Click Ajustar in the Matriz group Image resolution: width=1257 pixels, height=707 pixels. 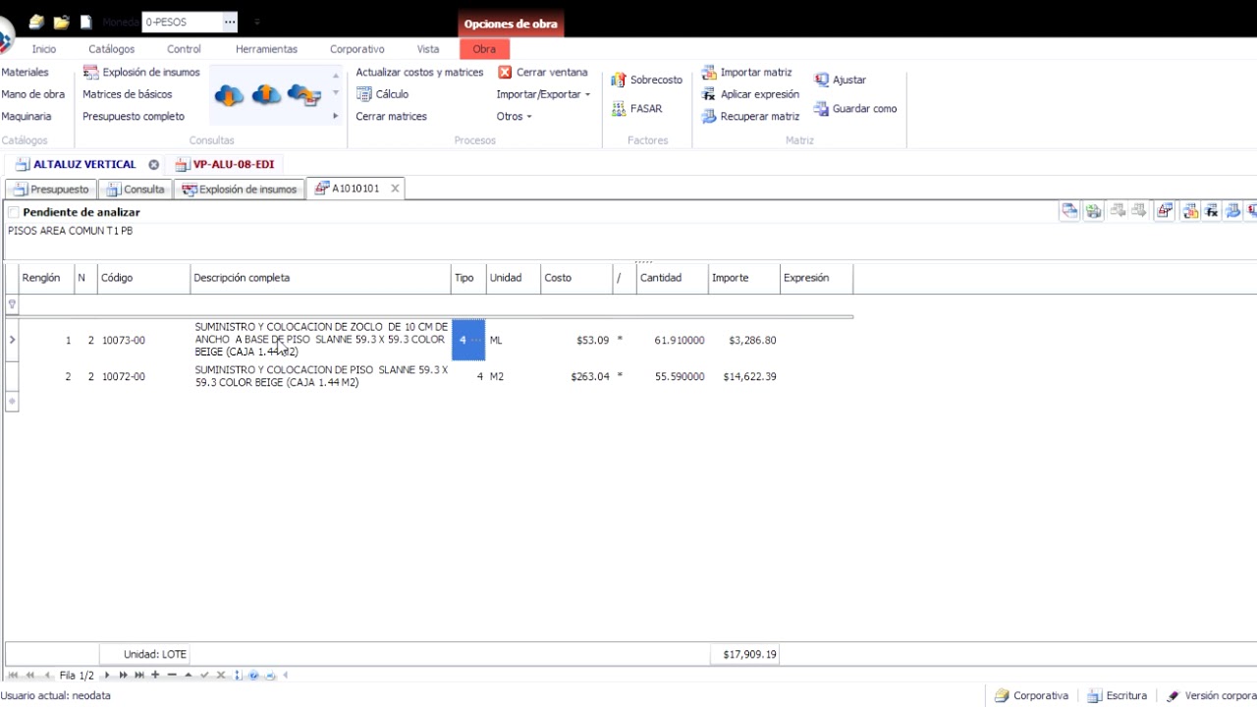841,80
